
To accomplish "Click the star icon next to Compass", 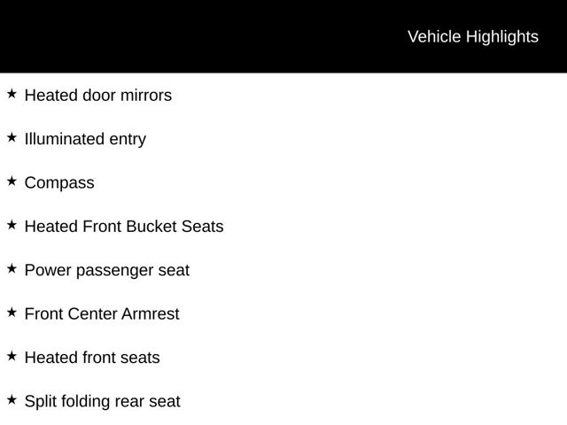I will 12,181.
